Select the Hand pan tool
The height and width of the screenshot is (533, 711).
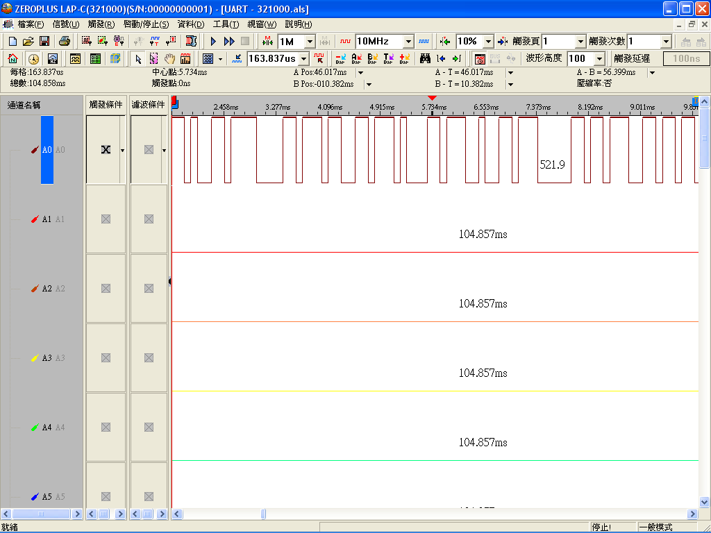[169, 59]
